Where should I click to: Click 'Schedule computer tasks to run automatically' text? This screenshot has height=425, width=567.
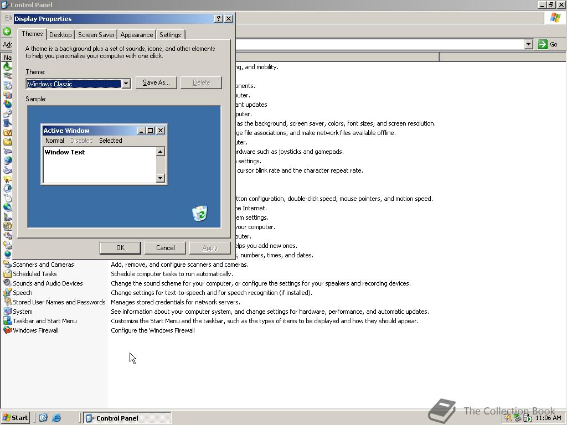click(x=172, y=274)
